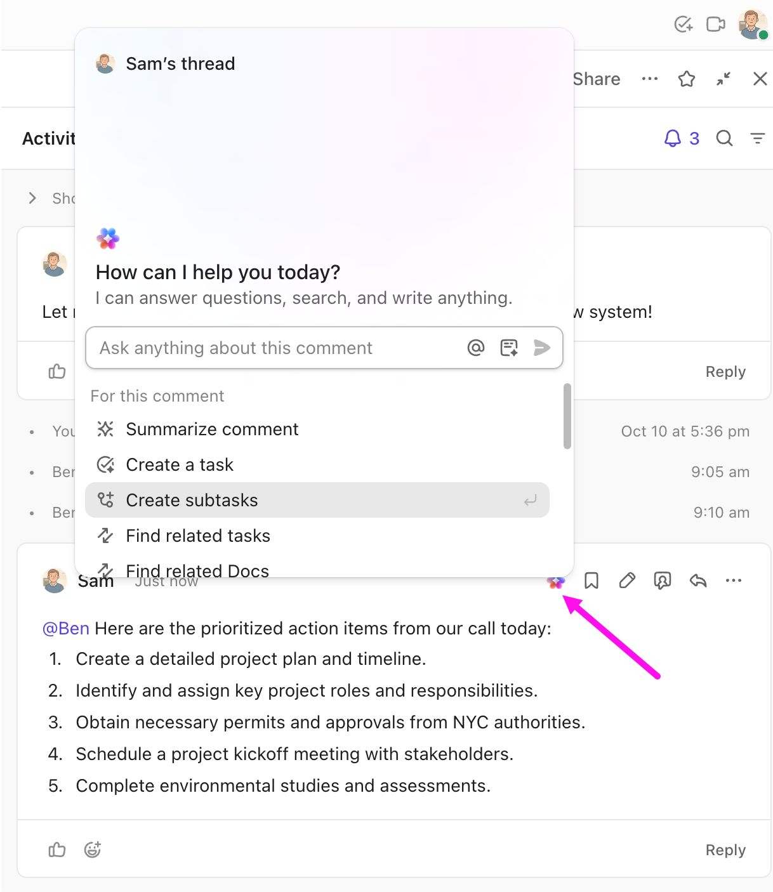Screen dimensions: 773x892
Task: Send the AI prompt with the arrow icon
Action: 543,348
